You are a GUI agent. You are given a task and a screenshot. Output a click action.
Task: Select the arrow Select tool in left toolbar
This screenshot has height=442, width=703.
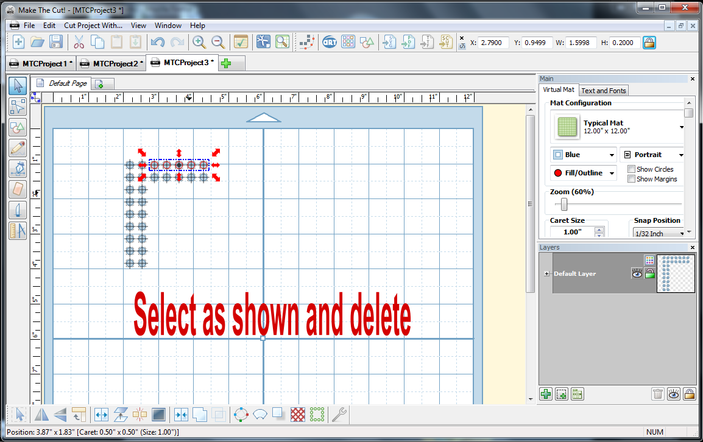(18, 86)
